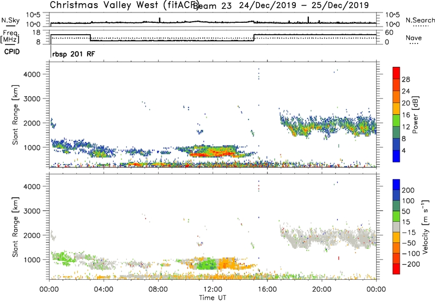Click the 'N.Sky' legend label

[10, 20]
